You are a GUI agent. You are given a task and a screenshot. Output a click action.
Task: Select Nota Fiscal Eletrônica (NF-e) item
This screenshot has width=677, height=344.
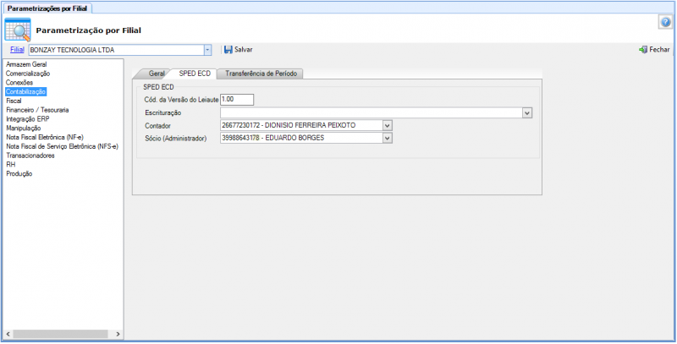(44, 137)
